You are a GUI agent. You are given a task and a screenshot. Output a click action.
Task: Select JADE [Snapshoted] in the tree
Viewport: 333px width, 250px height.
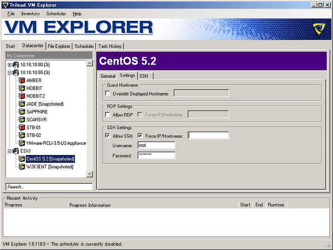(45, 104)
